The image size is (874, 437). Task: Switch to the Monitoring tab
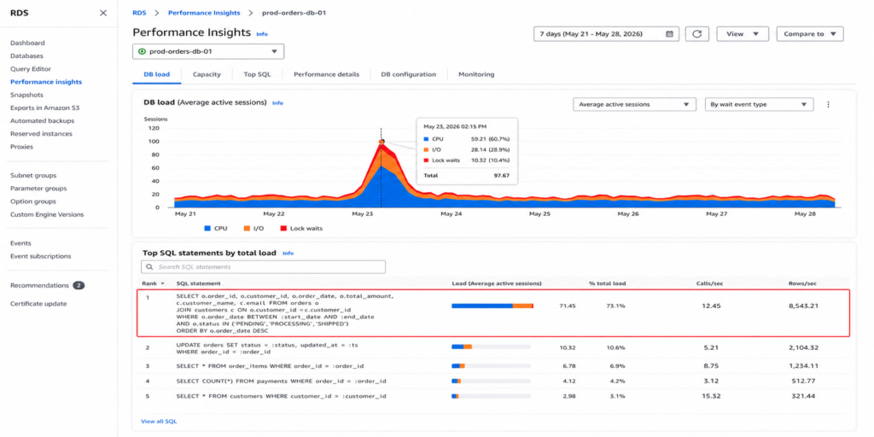(476, 74)
